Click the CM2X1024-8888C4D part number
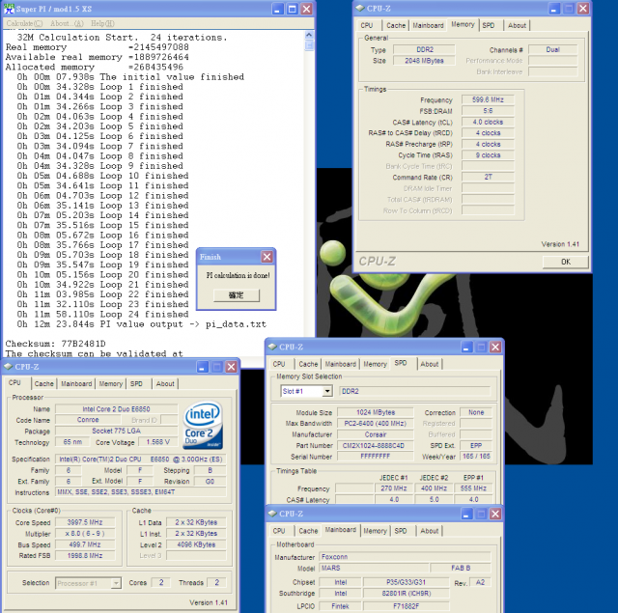This screenshot has width=618, height=613. (x=374, y=446)
